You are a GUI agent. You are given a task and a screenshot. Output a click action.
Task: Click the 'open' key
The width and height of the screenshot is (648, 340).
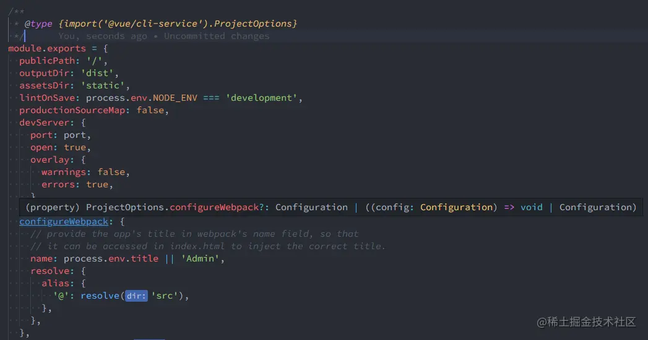click(41, 147)
